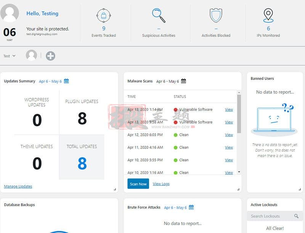Image resolution: width=305 pixels, height=233 pixels.
Task: Open the View Logs link
Action: pos(161,184)
